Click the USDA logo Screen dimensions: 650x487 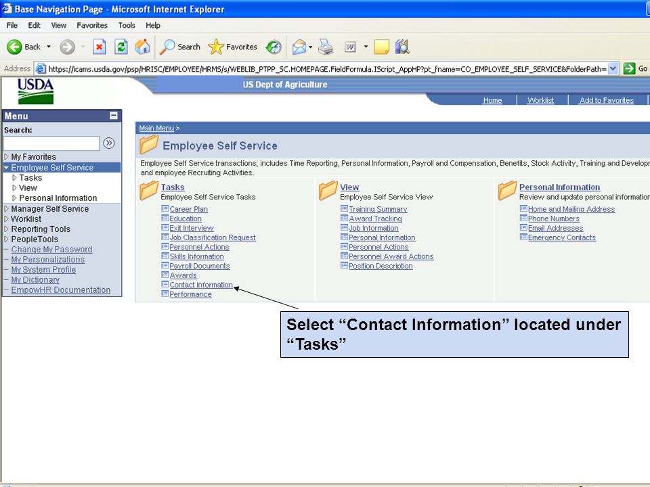[36, 91]
